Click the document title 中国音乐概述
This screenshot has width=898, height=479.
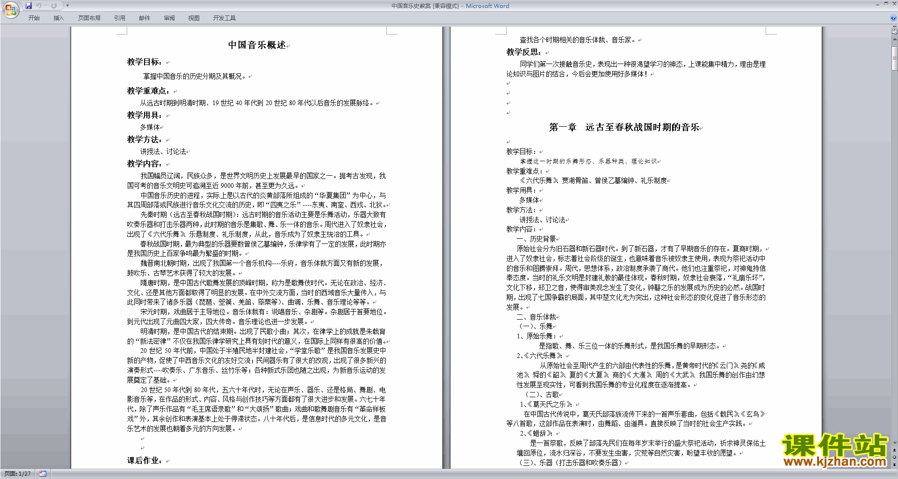click(x=257, y=45)
